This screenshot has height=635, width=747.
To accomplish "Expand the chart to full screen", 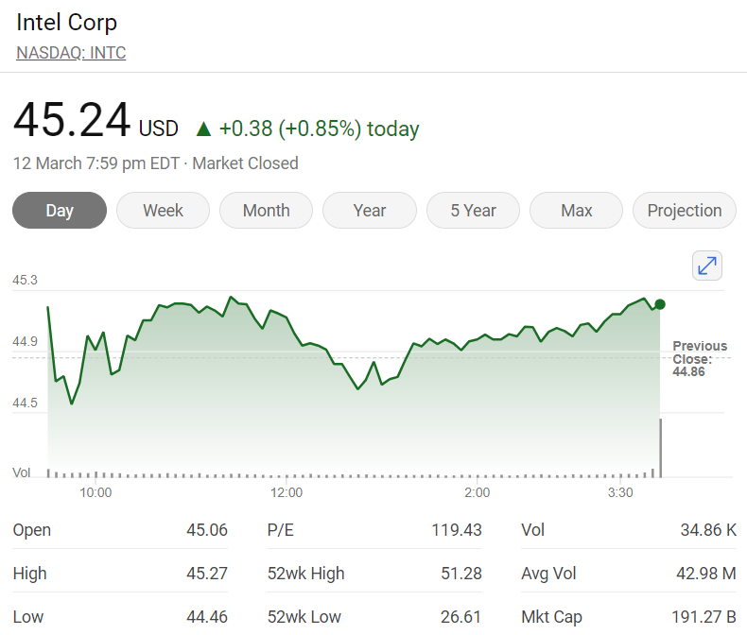I will (x=707, y=266).
